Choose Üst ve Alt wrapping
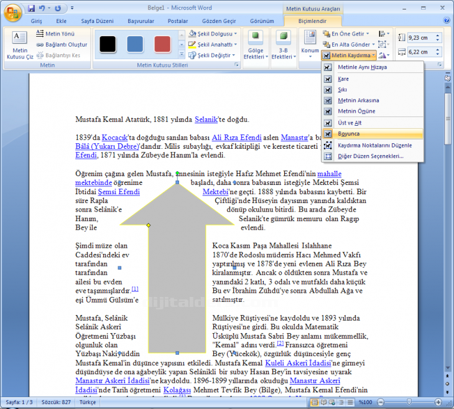The height and width of the screenshot is (409, 454). coord(373,123)
